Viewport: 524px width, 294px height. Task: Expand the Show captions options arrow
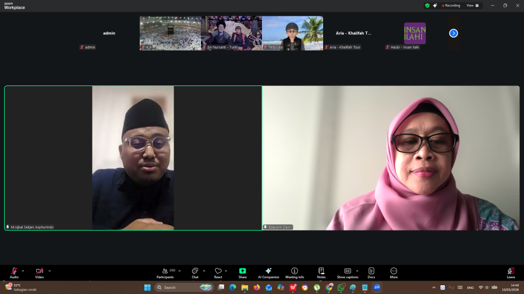(x=357, y=271)
